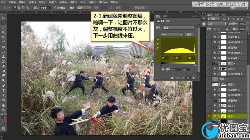Delete adjustment with trash icon in Properties
This screenshot has height=140, width=250.
(193, 78)
